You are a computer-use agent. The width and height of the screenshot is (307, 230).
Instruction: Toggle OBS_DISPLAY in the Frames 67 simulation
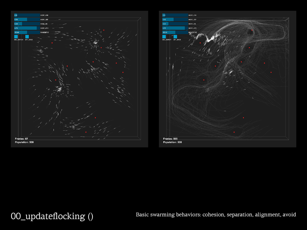click(x=16, y=37)
